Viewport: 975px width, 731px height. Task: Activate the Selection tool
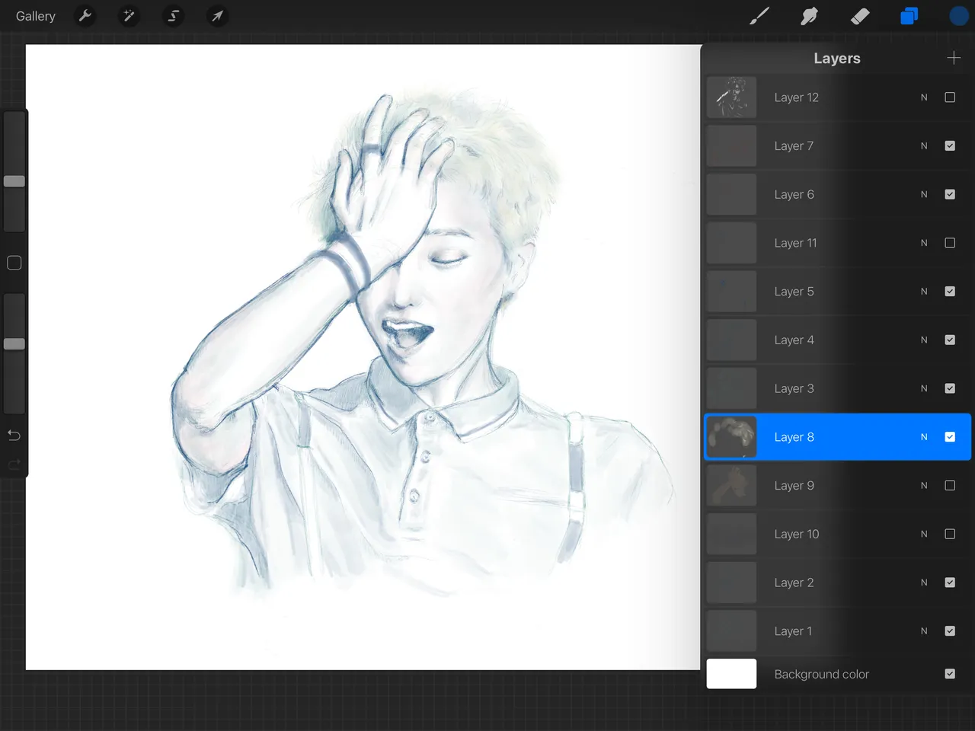point(174,16)
